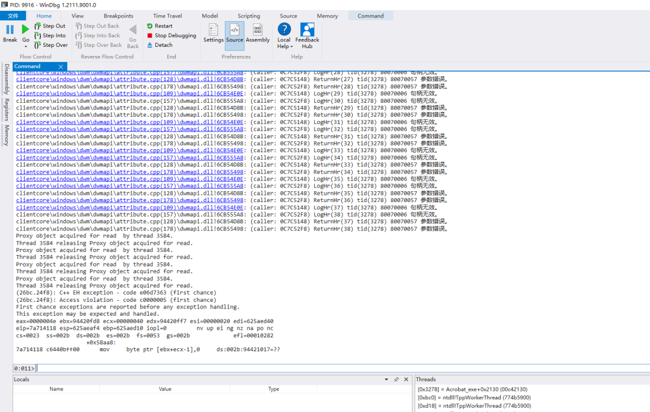Click the Detach button
650x412 pixels.
159,45
